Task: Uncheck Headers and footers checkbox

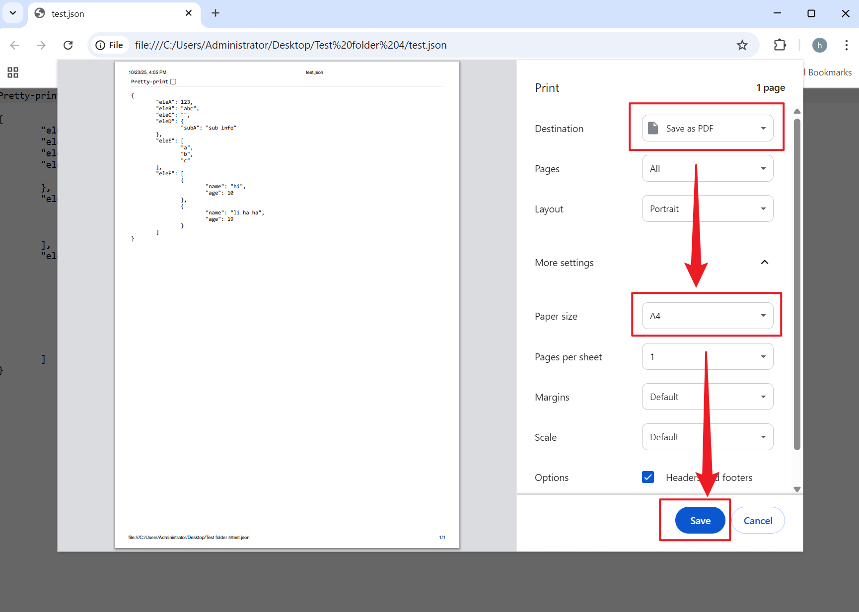Action: (x=648, y=477)
